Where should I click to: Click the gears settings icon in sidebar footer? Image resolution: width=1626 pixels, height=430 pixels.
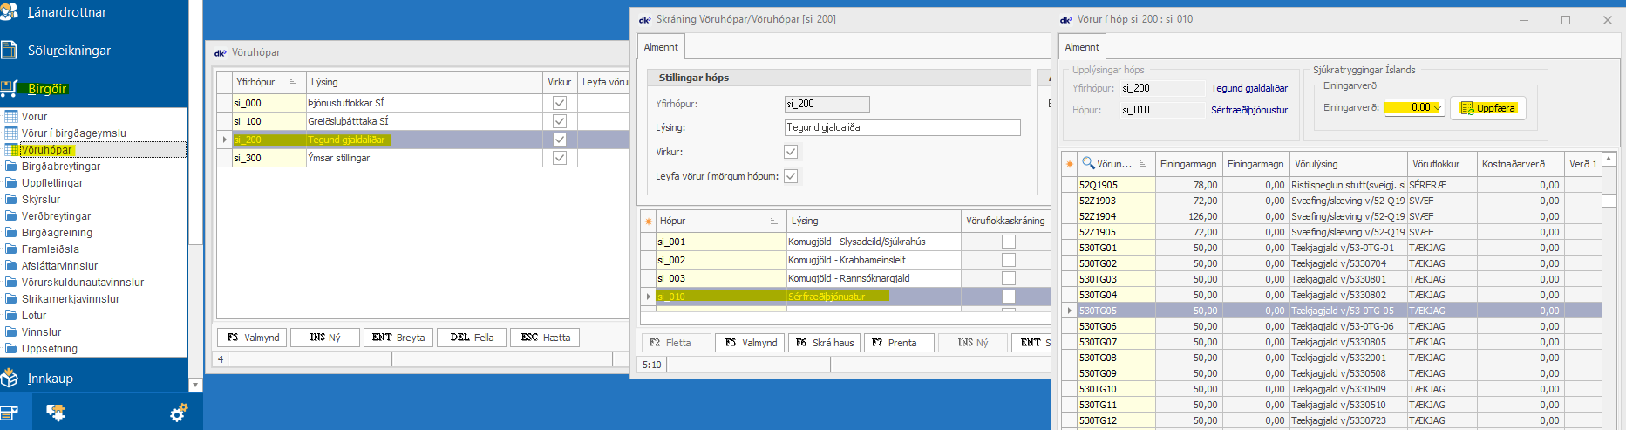179,413
